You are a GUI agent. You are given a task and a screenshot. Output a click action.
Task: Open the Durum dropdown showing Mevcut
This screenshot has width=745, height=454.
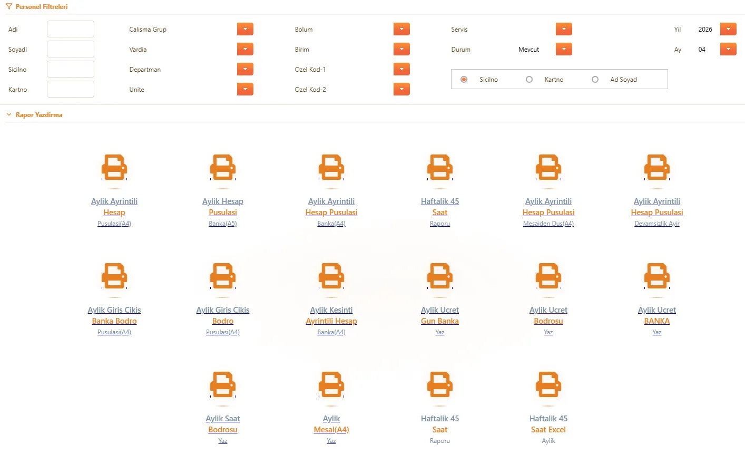click(564, 50)
